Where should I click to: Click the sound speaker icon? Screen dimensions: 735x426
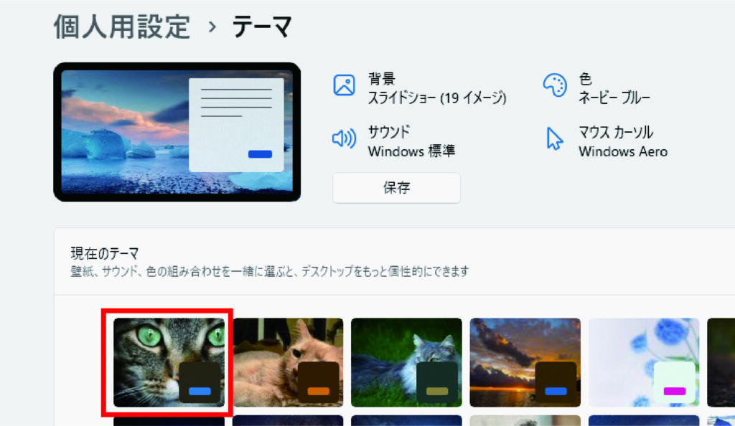[345, 138]
